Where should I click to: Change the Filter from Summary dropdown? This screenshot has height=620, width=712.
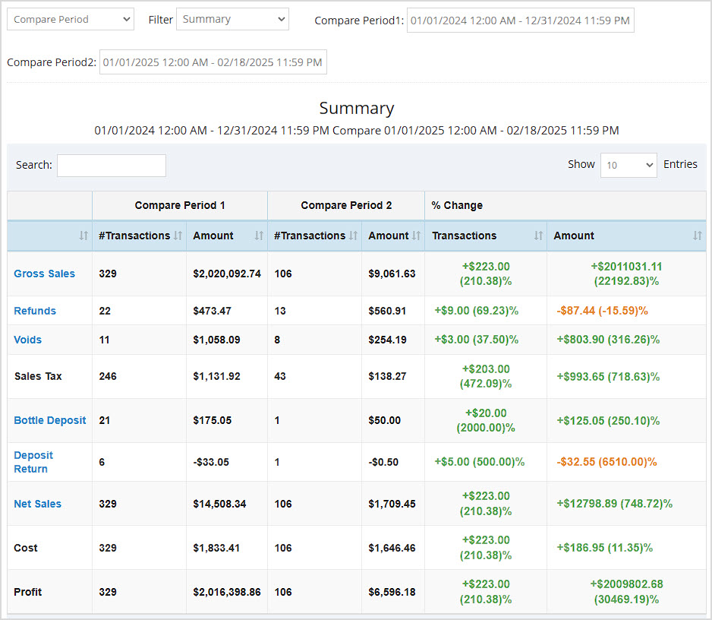232,19
